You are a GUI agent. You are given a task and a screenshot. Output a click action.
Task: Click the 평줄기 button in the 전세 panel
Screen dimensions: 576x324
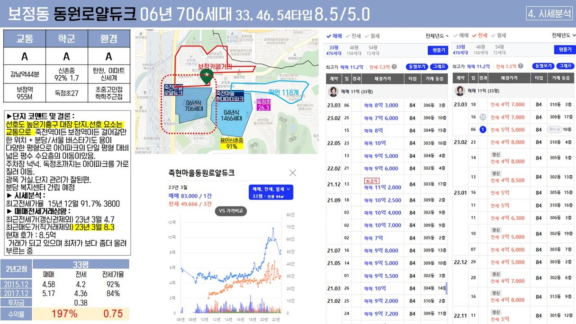[x=564, y=50]
